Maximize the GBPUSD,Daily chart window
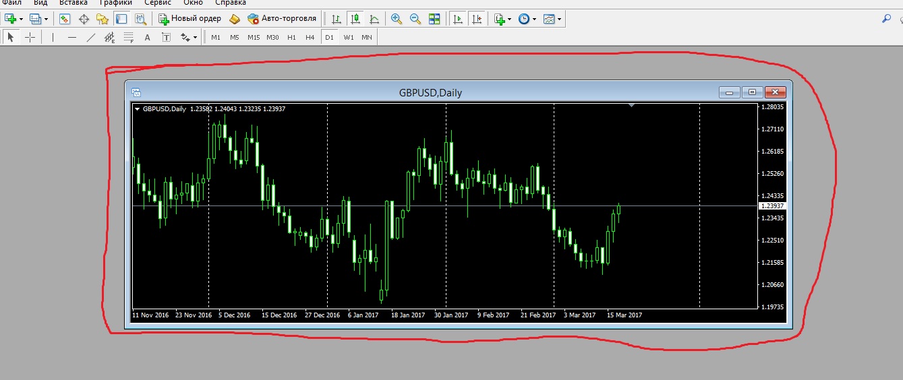The width and height of the screenshot is (903, 380). (x=753, y=92)
